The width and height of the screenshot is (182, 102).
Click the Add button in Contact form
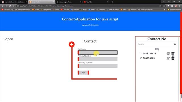(83, 73)
